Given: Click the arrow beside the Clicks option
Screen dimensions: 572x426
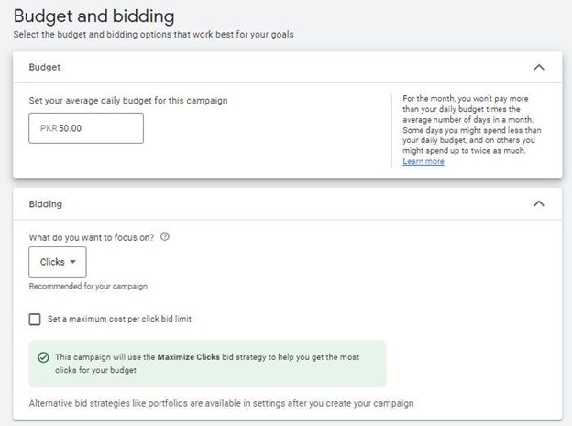Looking at the screenshot, I should (73, 262).
